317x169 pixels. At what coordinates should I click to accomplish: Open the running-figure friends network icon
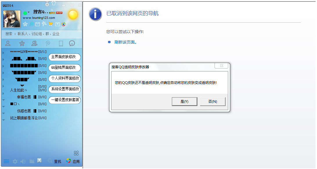pos(44,24)
